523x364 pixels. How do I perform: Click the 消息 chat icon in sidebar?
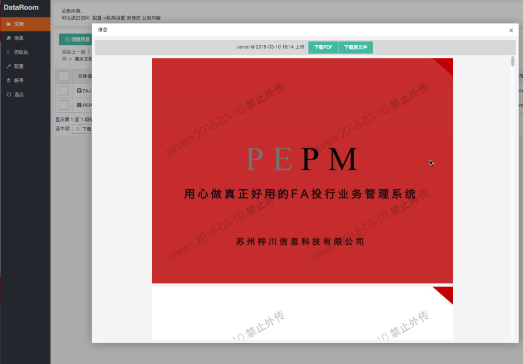pyautogui.click(x=8, y=38)
